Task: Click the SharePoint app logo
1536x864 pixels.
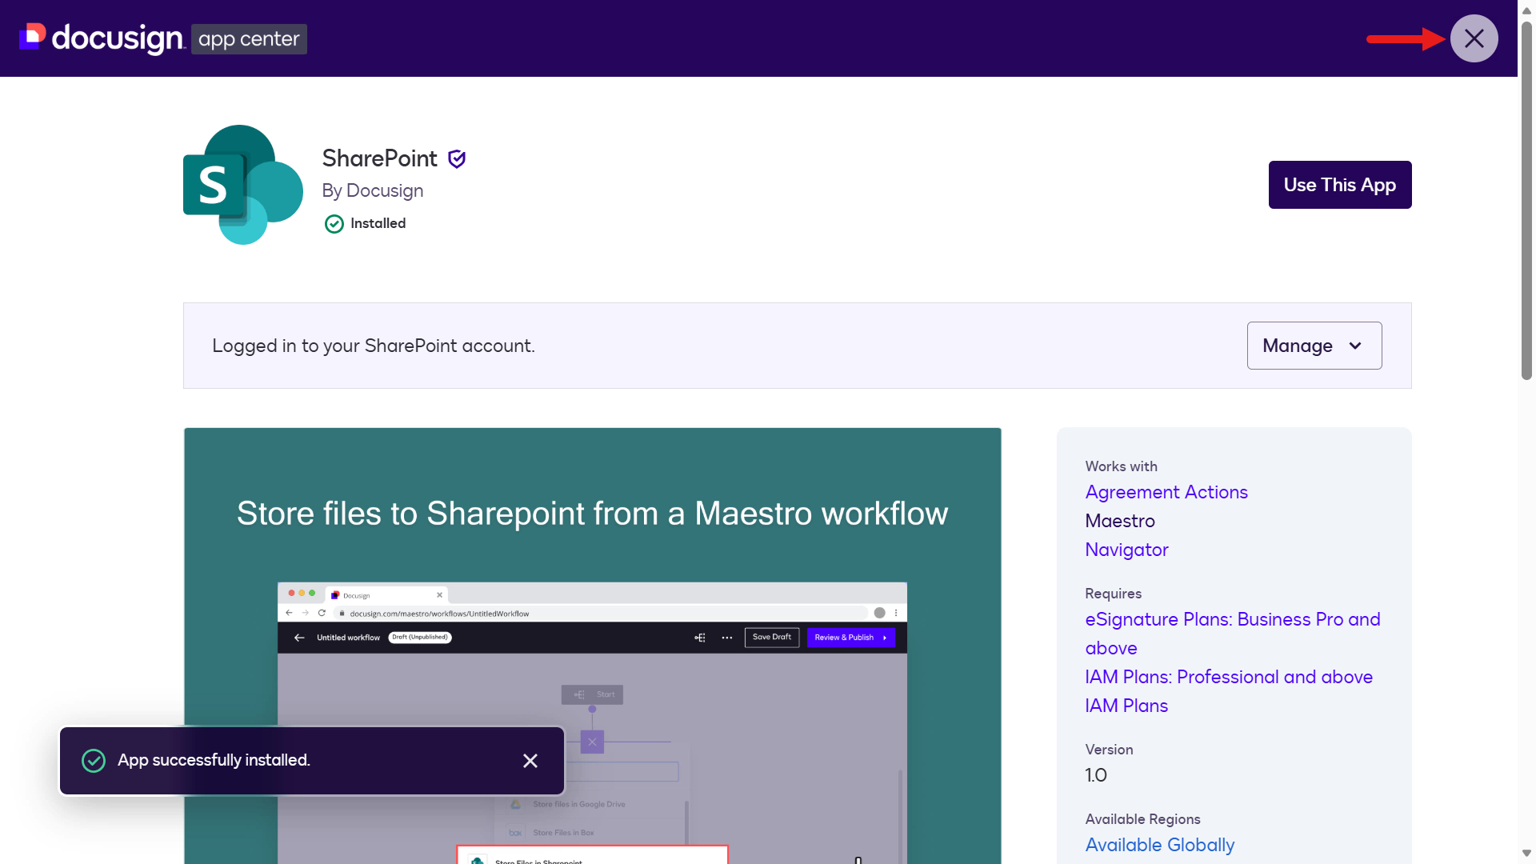Action: tap(243, 185)
